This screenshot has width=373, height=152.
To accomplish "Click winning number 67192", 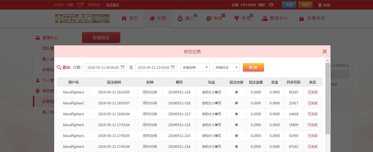I will click(x=294, y=147).
